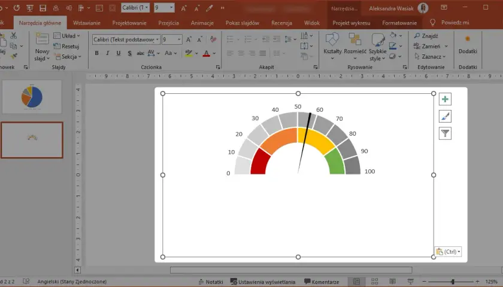Screen dimensions: 503x287
Task: Toggle bold formatting
Action: coord(96,53)
